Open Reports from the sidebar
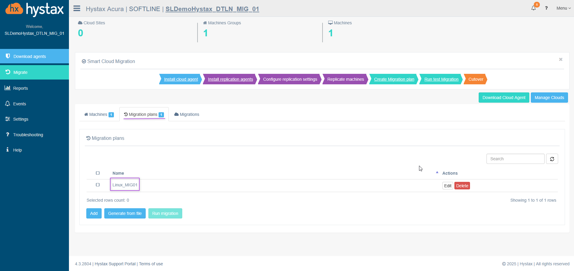 (x=20, y=88)
